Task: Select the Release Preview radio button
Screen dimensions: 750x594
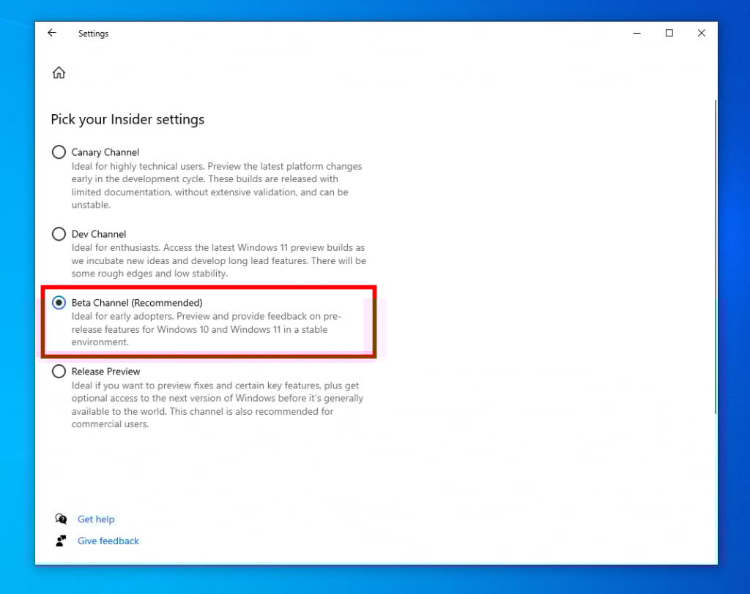Action: (59, 372)
